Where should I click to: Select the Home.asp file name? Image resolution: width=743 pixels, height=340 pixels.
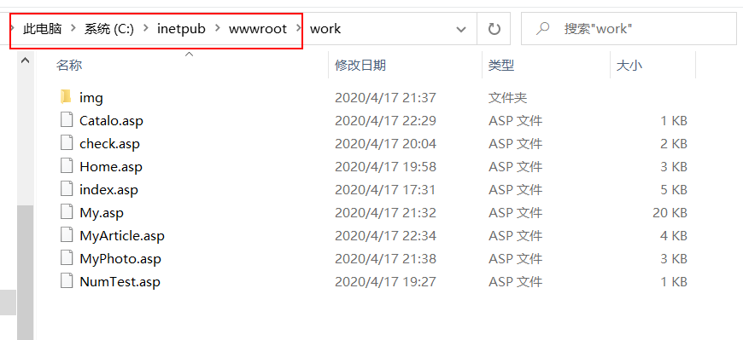tap(111, 167)
